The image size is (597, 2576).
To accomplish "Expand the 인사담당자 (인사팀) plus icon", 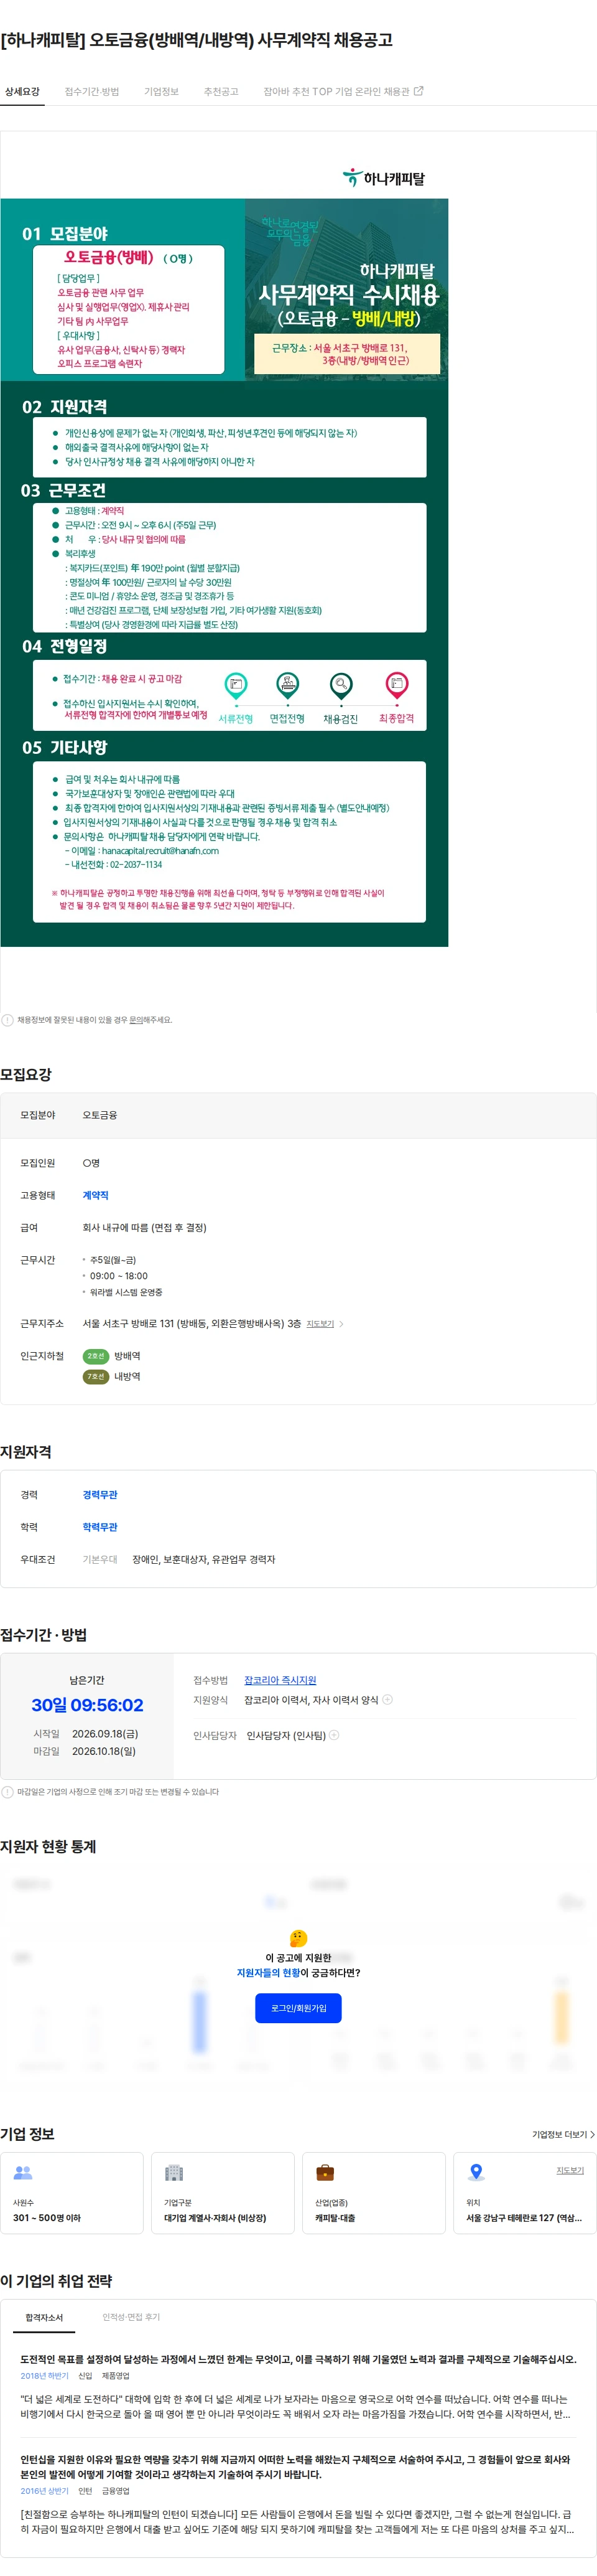I will point(335,1735).
